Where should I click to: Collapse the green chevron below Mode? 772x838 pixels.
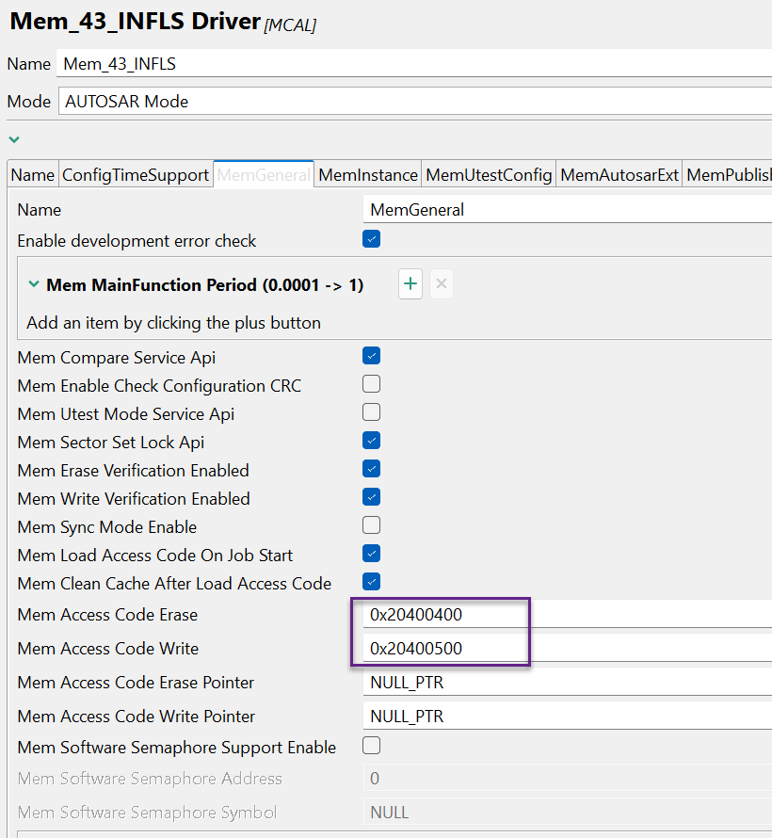[14, 139]
